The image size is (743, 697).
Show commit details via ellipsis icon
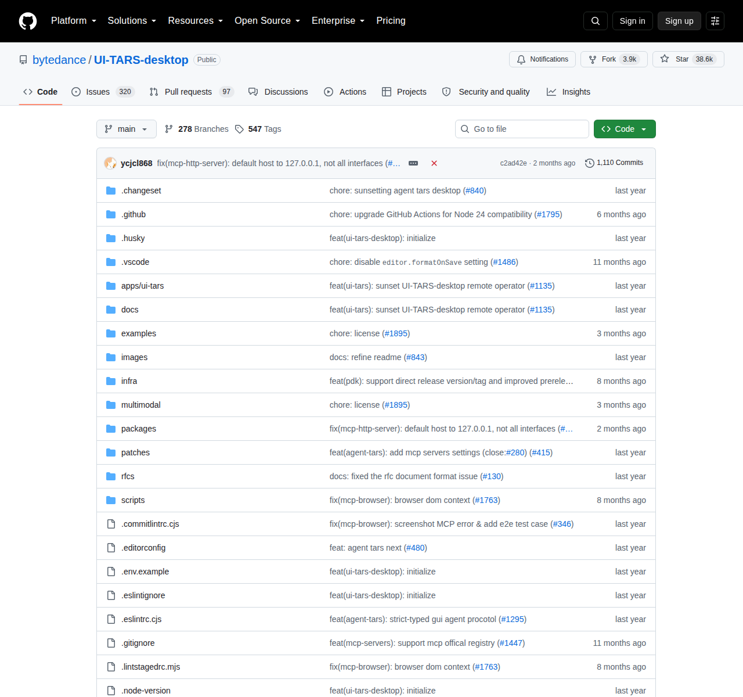click(413, 163)
